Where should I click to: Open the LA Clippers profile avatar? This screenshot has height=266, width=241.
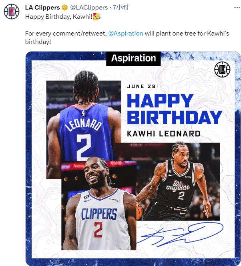(x=12, y=12)
